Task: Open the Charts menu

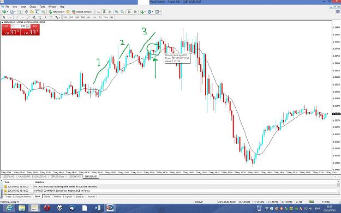Action: click(x=33, y=7)
